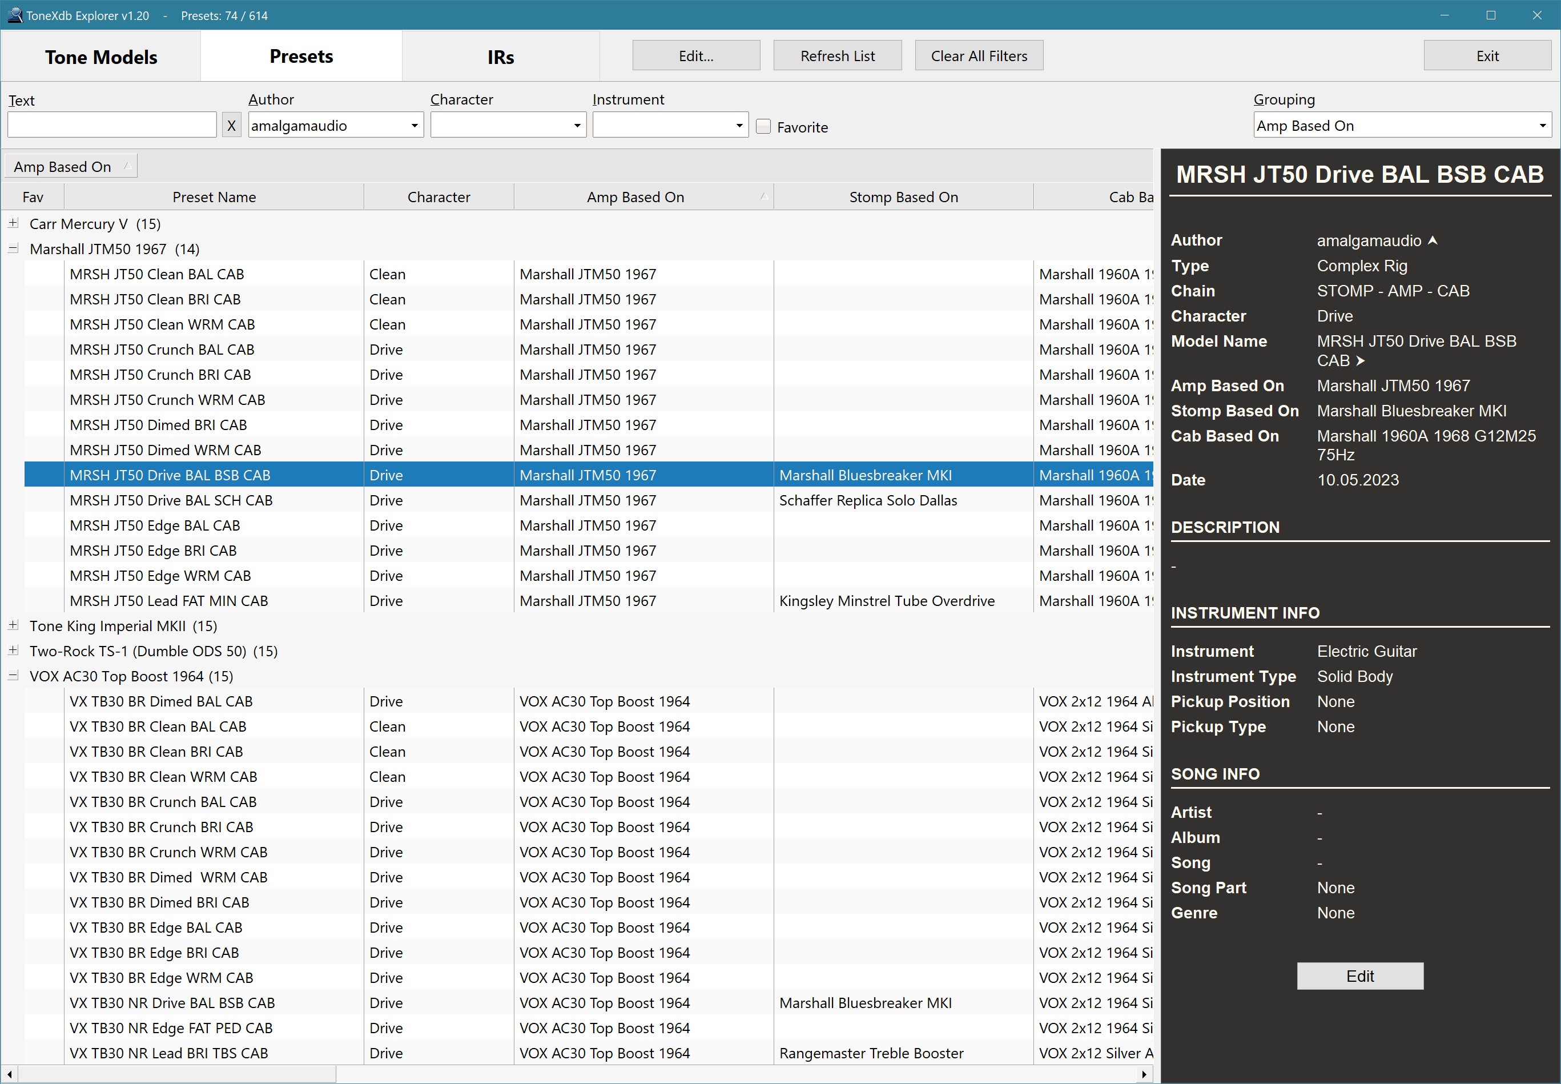Click the Clear All Filters button

click(x=979, y=56)
